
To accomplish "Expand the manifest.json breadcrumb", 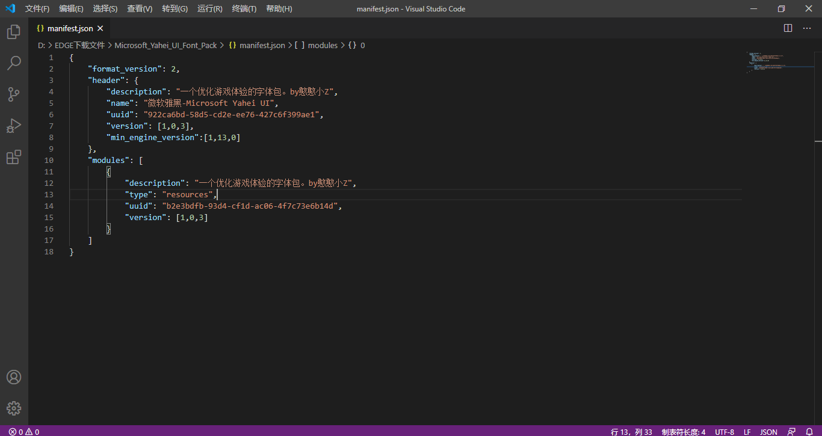I will 256,45.
